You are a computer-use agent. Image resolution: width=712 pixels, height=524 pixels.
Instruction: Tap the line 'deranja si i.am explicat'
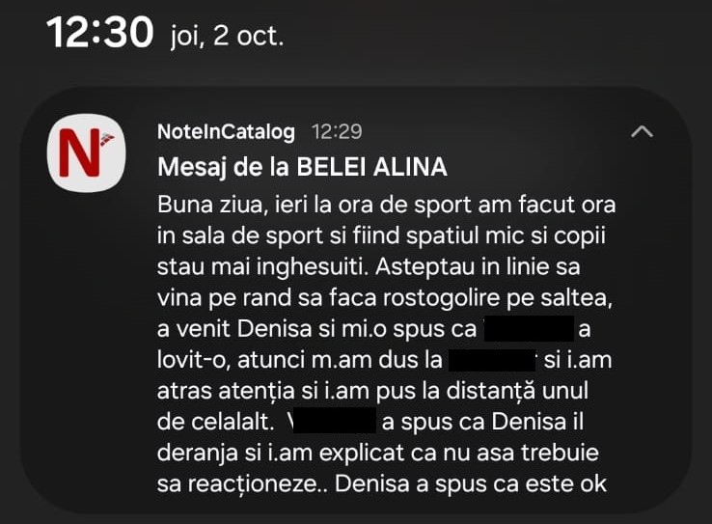[x=371, y=453]
